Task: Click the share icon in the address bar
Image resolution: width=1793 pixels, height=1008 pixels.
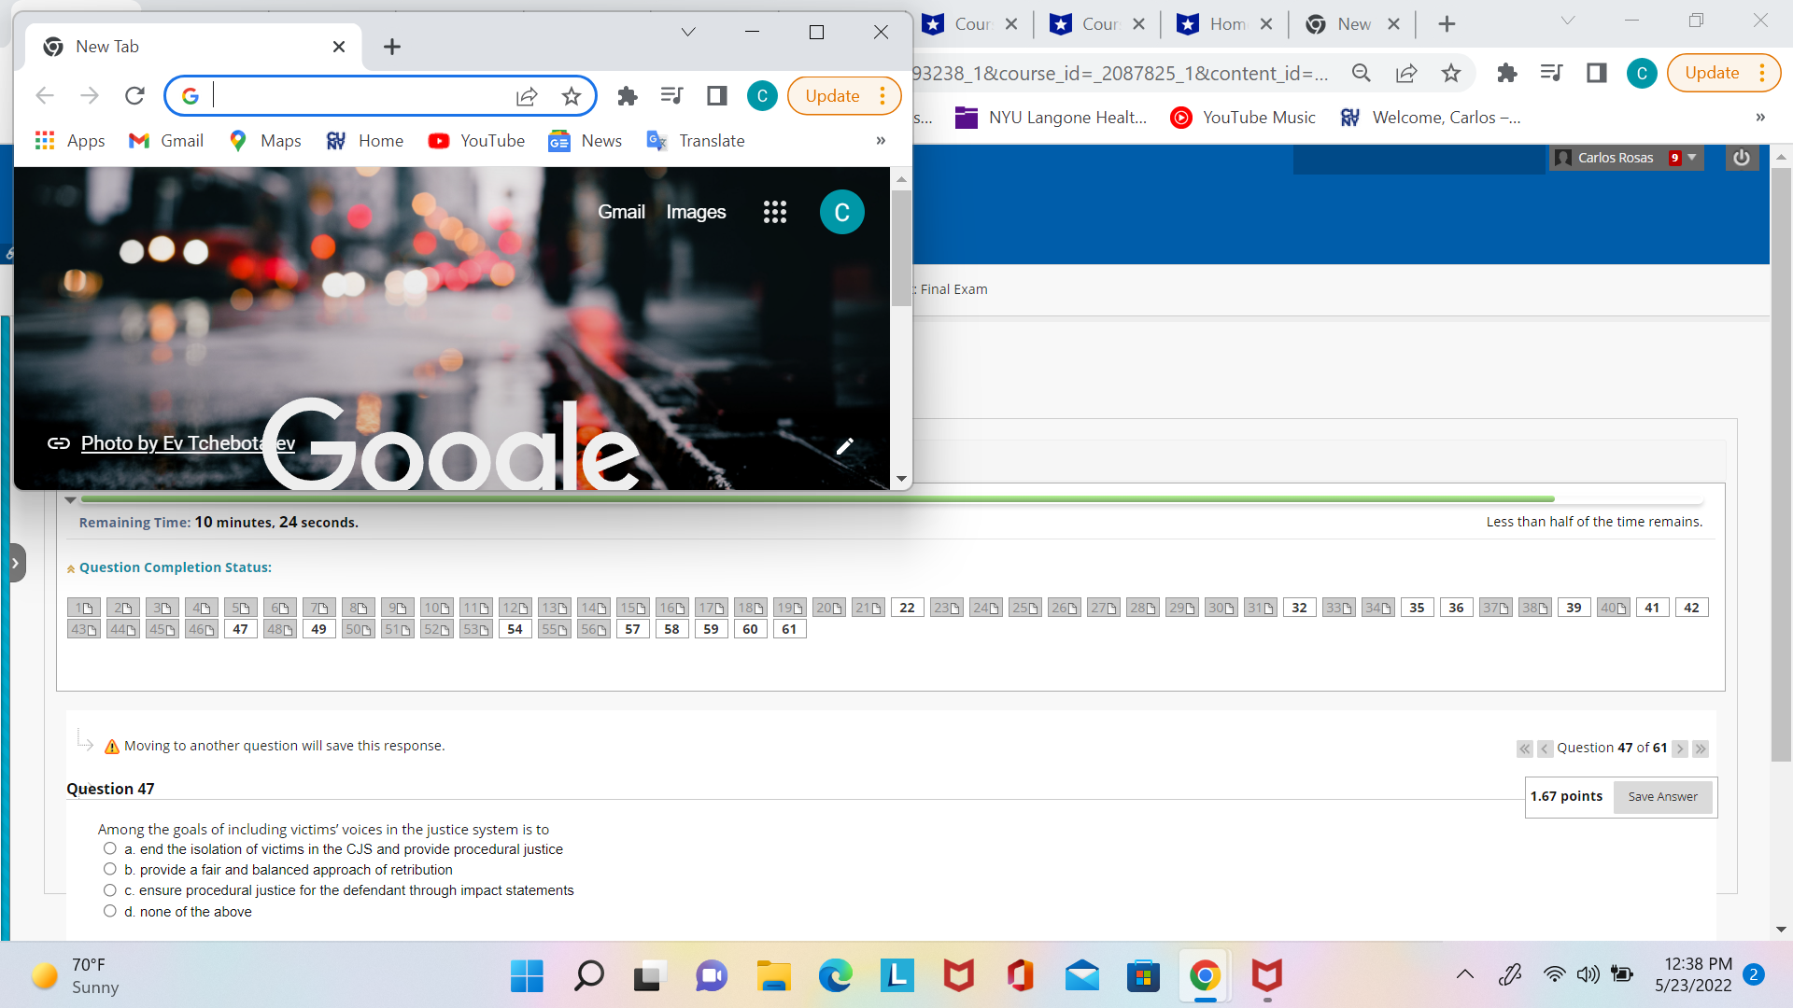Action: click(528, 95)
